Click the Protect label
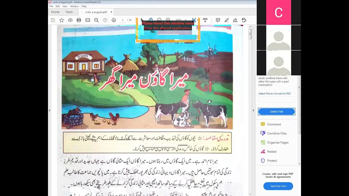The height and width of the screenshot is (196, 349). 272,161
